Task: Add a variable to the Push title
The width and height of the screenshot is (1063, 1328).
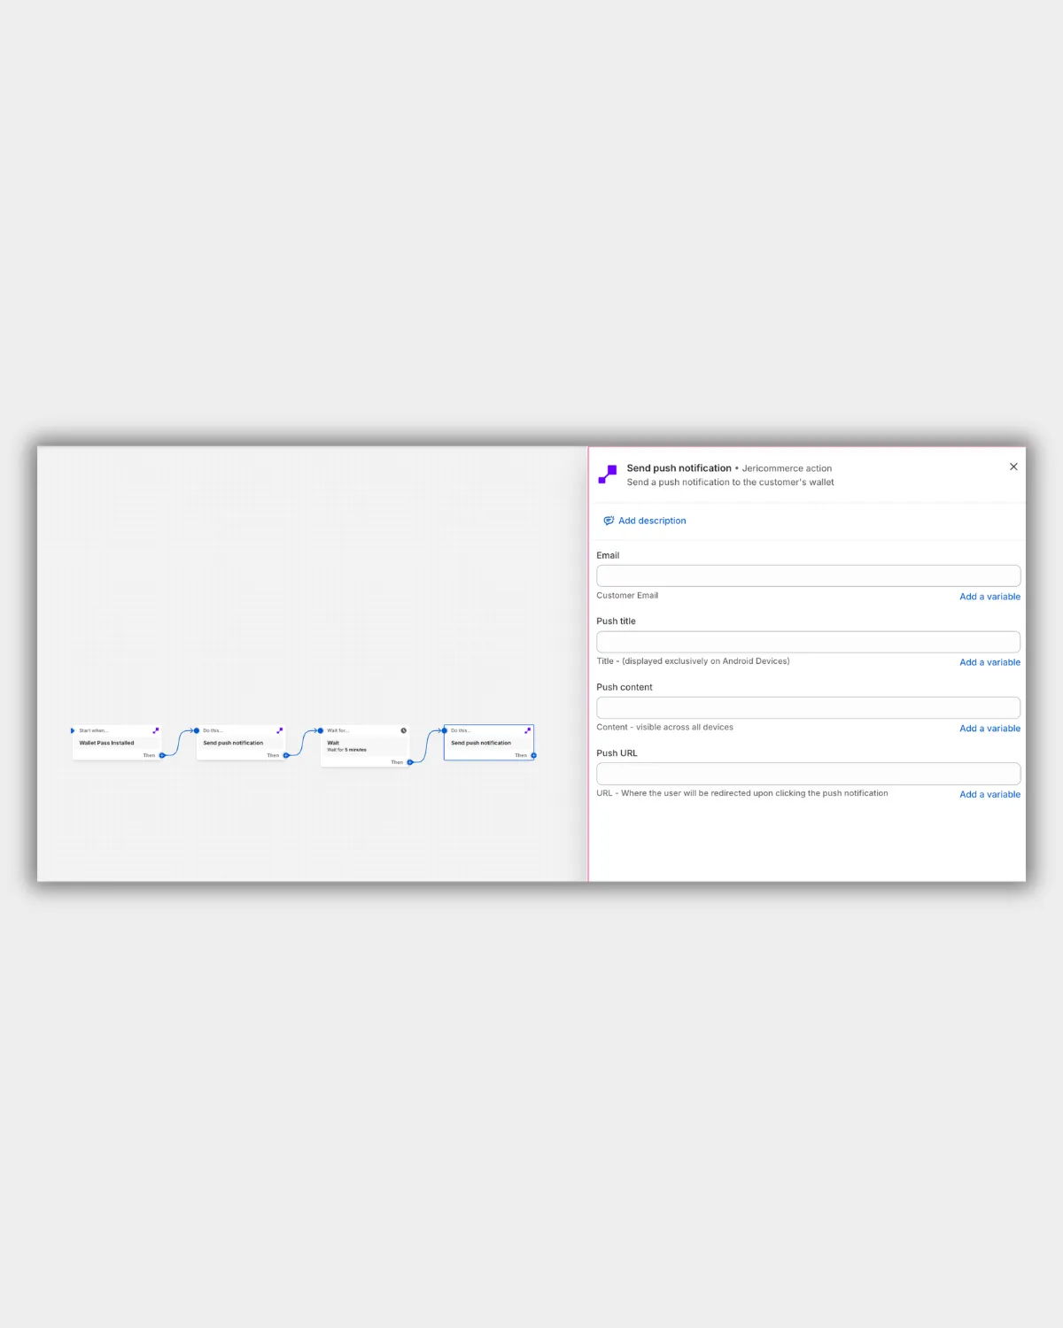Action: [x=989, y=662]
